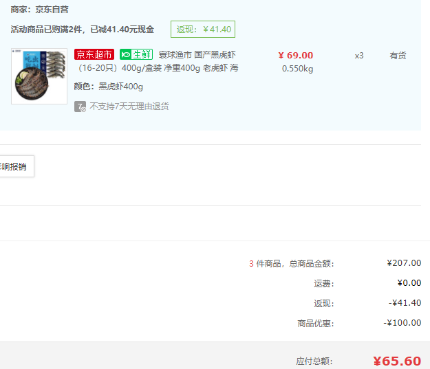430x369 pixels.
Task: Click the 京东超市 red badge
Action: [x=94, y=54]
